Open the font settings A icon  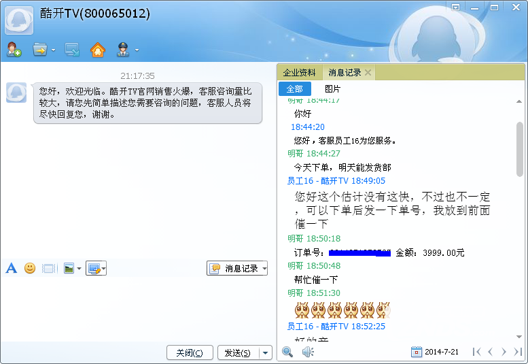[12, 268]
